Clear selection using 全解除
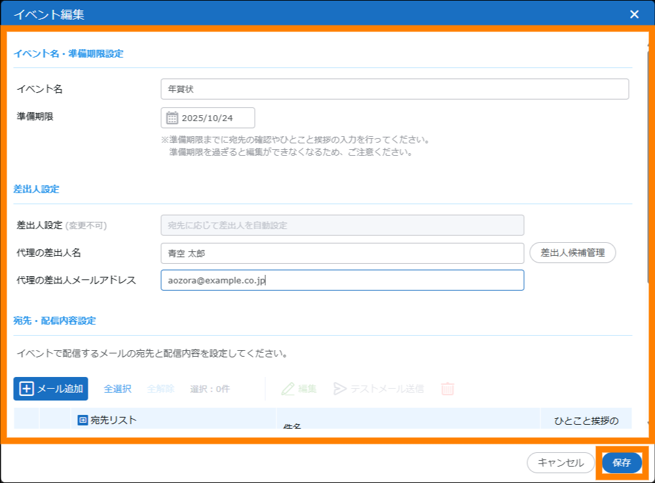This screenshot has height=483, width=655. coord(160,389)
